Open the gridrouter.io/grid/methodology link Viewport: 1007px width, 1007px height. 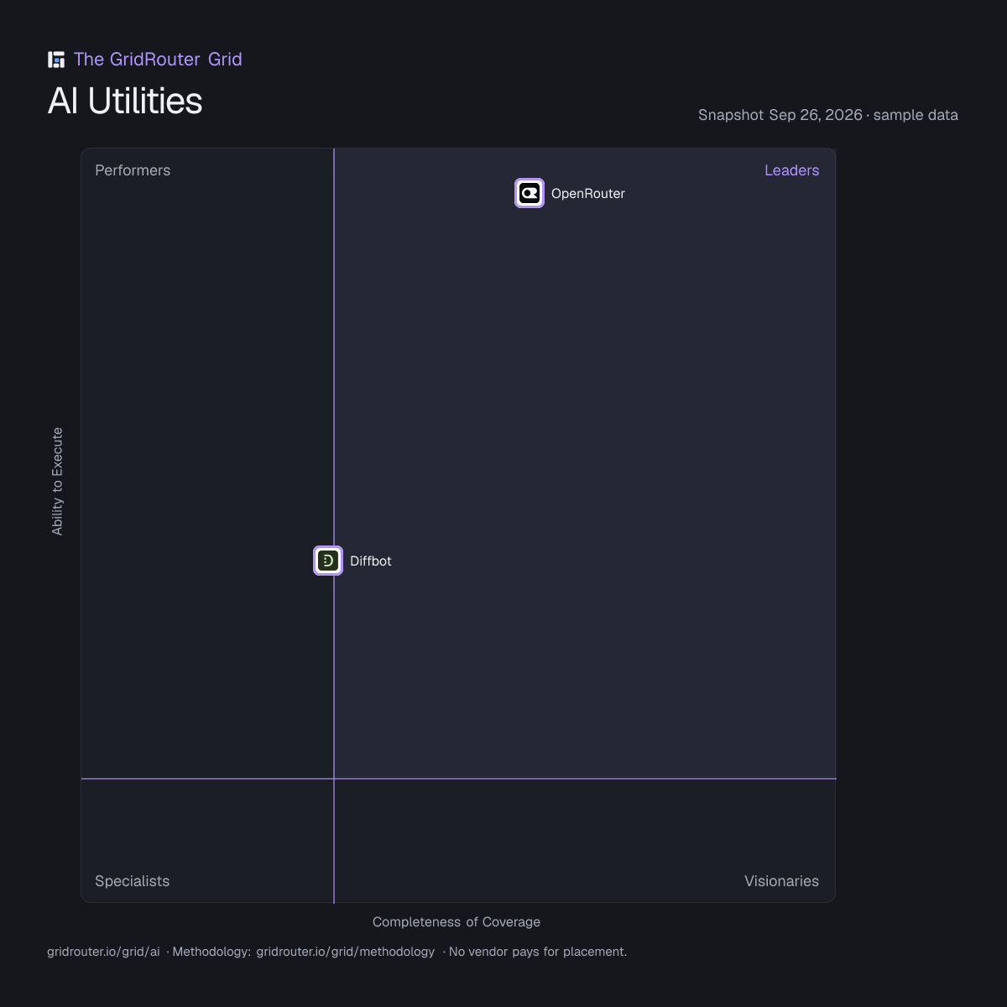click(x=346, y=952)
